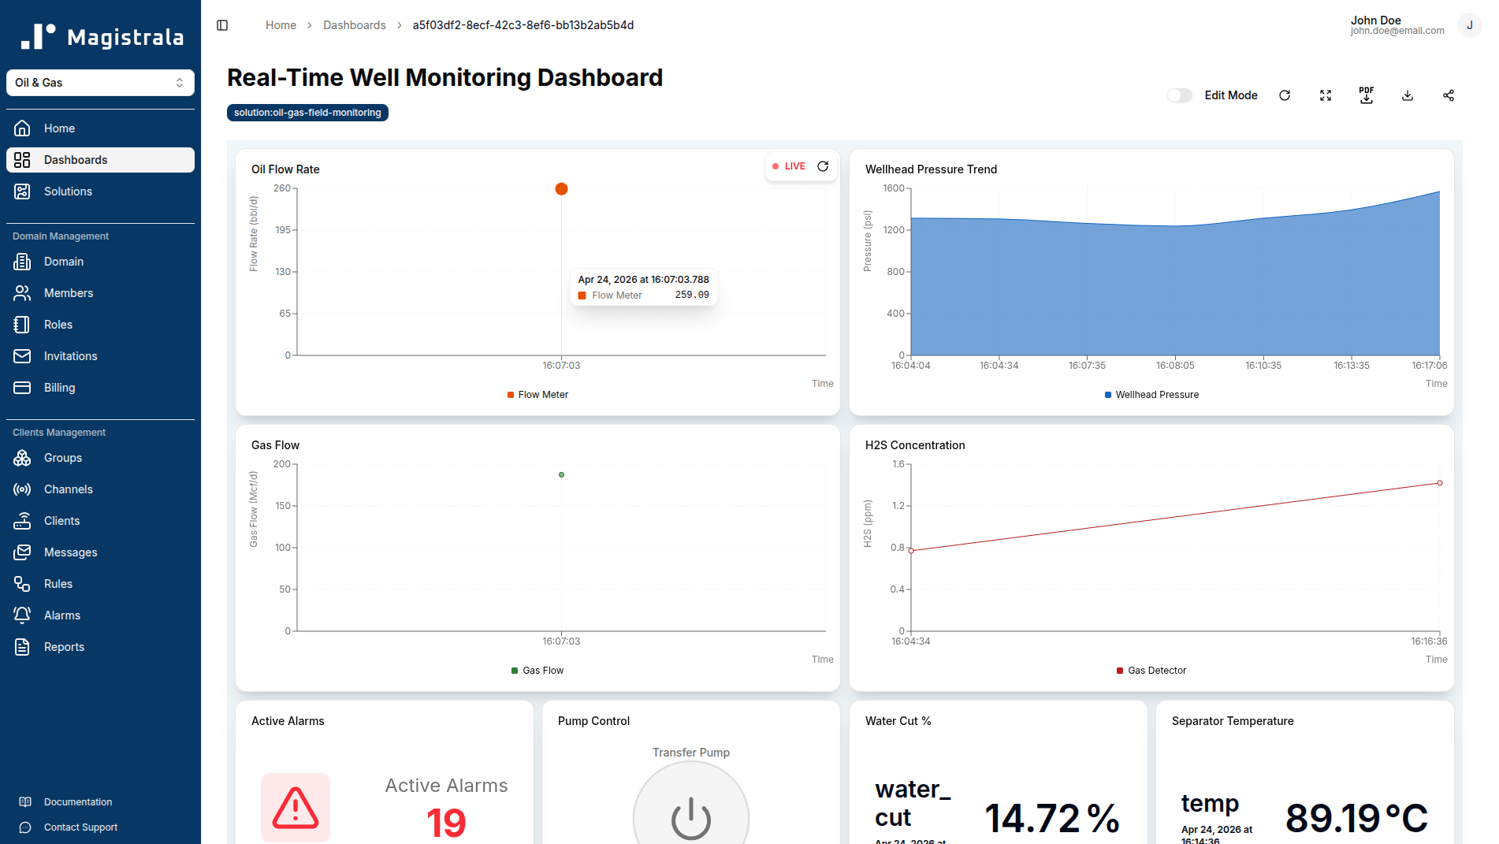Open John Doe user avatar menu
The width and height of the screenshot is (1499, 844).
(1470, 25)
